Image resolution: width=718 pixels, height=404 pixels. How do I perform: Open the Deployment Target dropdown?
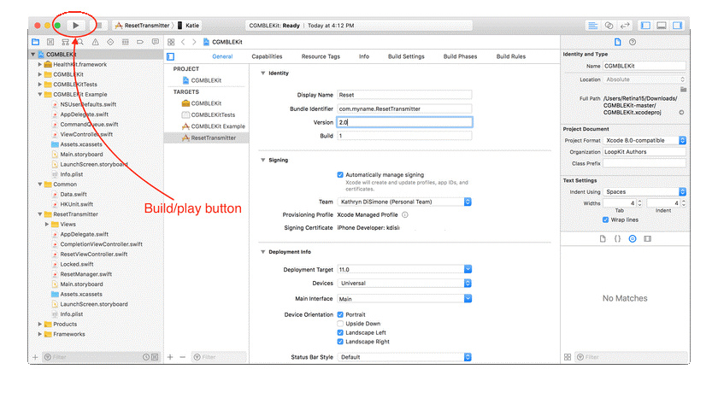coord(404,270)
